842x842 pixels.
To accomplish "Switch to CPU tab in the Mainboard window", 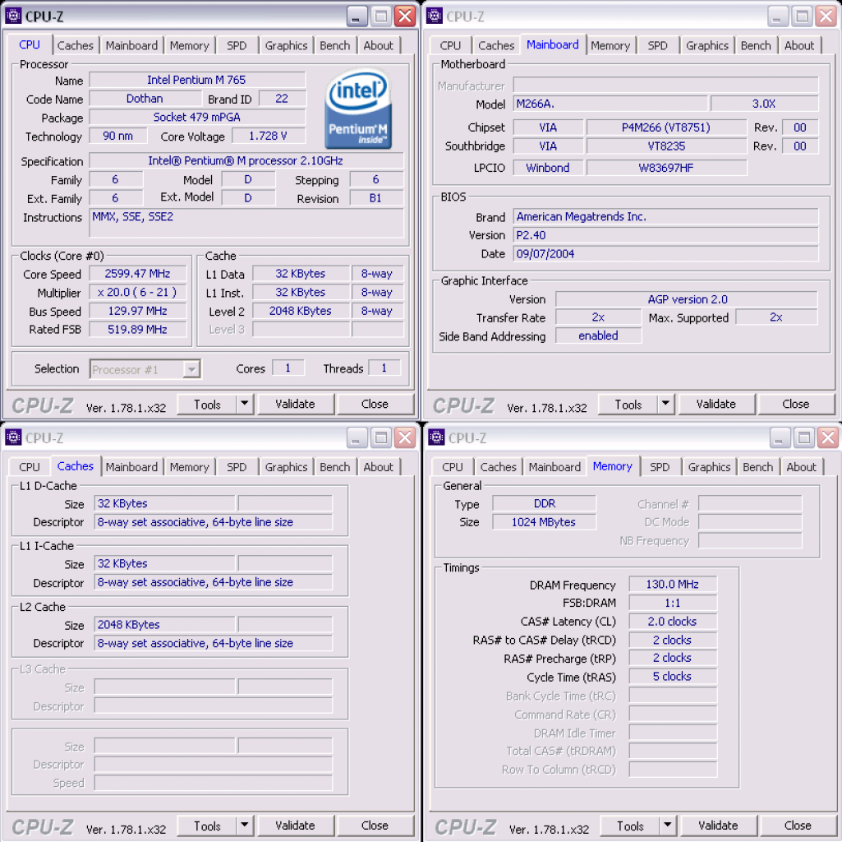I will (x=450, y=46).
